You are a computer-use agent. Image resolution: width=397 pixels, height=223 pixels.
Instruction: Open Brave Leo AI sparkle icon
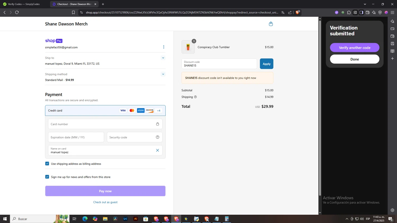374,12
